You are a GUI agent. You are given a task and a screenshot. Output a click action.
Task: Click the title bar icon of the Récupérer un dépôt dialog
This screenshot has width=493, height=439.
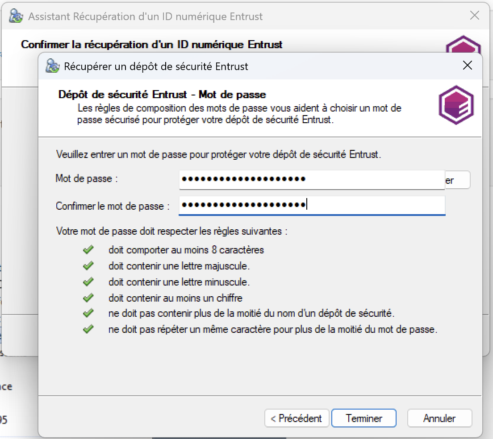pyautogui.click(x=53, y=66)
